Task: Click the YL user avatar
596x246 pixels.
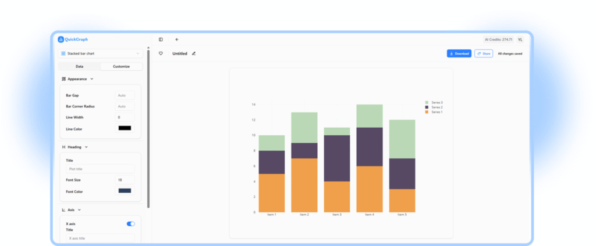Action: 520,39
